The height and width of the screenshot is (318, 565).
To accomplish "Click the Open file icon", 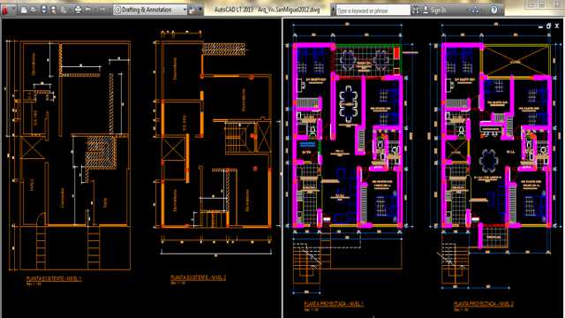I will [x=34, y=10].
